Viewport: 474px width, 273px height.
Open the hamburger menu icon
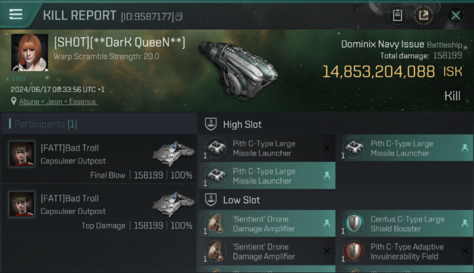(16, 15)
